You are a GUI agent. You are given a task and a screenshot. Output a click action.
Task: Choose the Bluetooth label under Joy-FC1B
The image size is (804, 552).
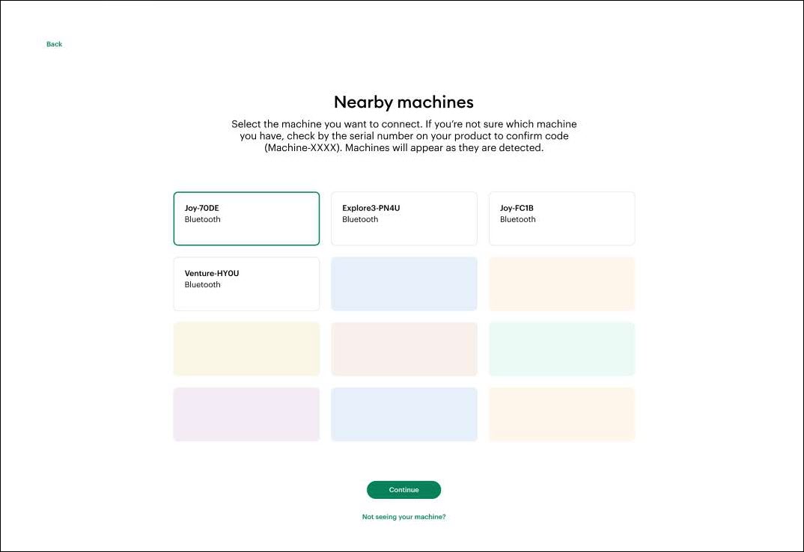[x=517, y=219]
